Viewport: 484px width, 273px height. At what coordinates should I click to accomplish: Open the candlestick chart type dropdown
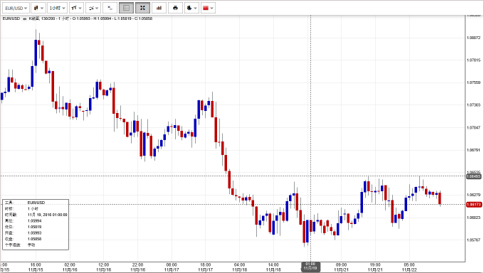pos(38,8)
